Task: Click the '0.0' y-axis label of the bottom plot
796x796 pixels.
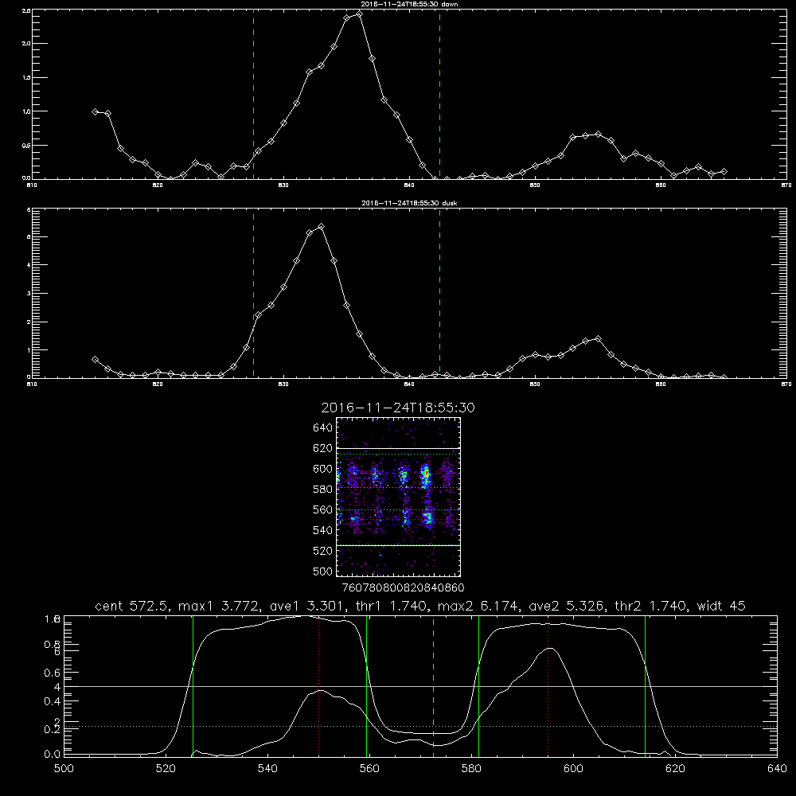Action: click(53, 755)
